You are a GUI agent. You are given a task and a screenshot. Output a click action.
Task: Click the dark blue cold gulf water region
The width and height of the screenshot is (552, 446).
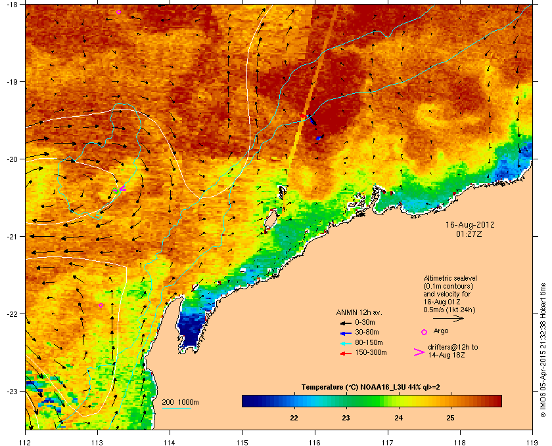click(191, 328)
